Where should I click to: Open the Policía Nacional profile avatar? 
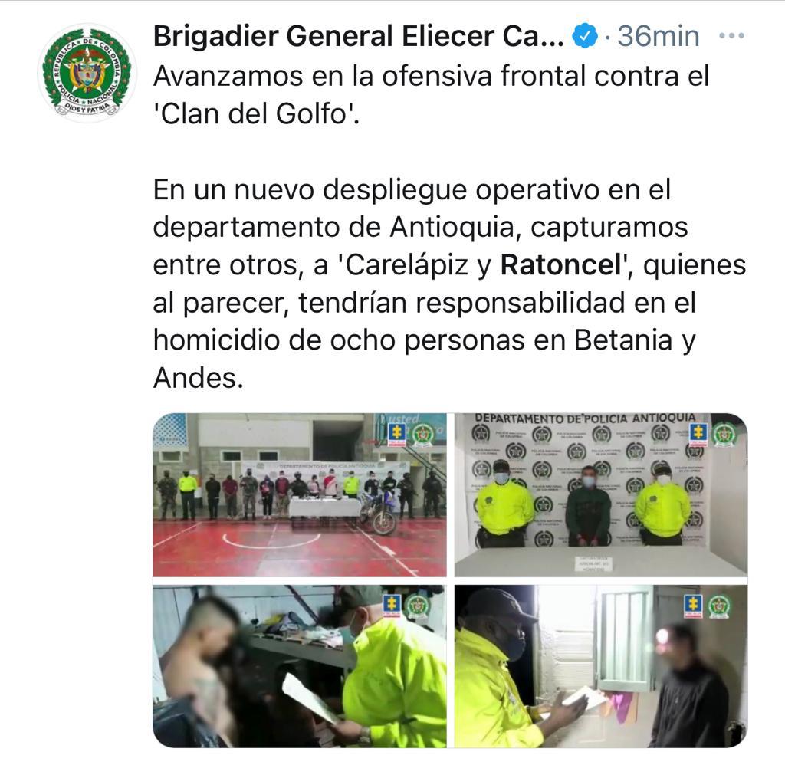click(x=87, y=74)
